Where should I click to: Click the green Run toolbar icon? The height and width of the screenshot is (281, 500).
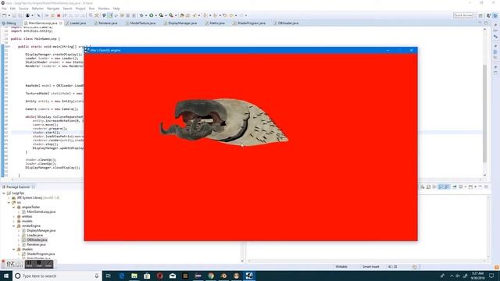point(152,16)
